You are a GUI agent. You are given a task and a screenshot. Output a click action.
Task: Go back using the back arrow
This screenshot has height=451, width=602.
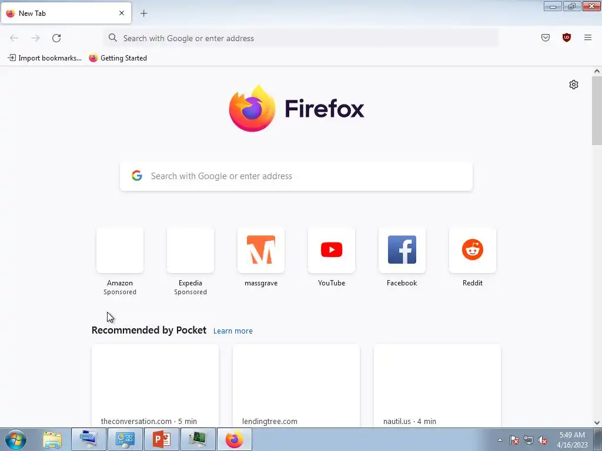pyautogui.click(x=14, y=38)
